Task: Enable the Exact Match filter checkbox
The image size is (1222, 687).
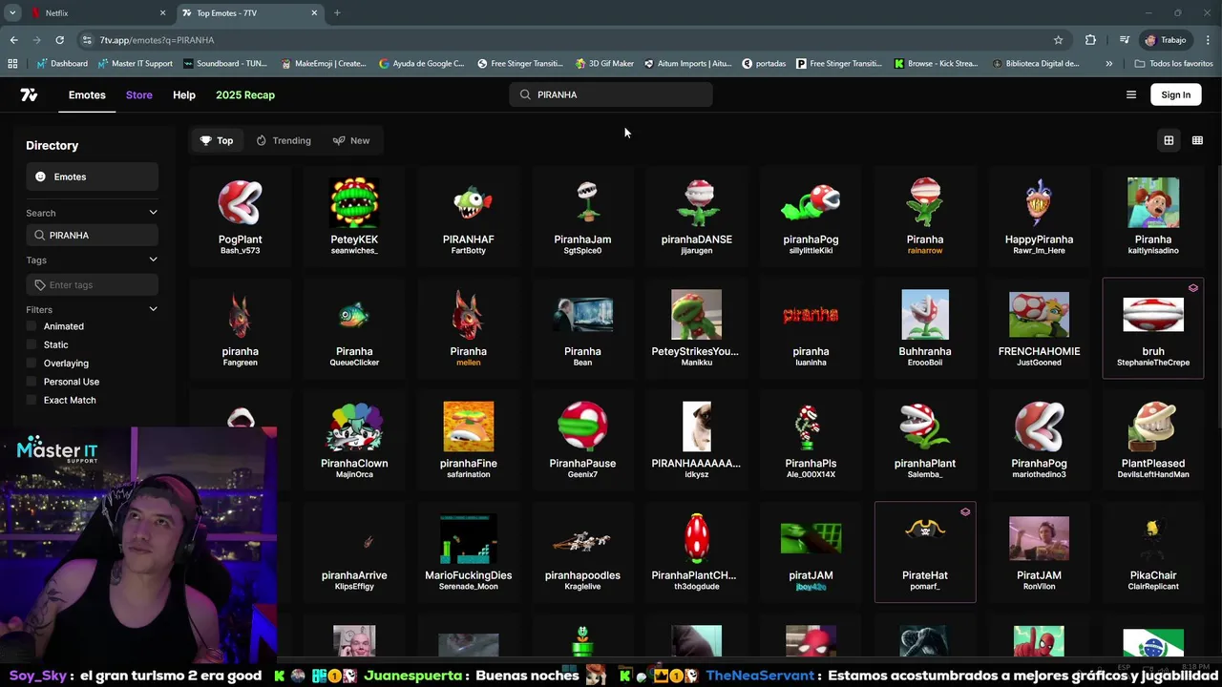Action: pyautogui.click(x=32, y=400)
